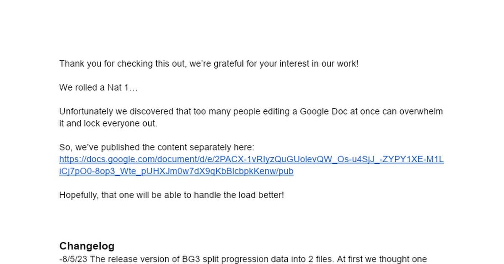Click the Changelog heading
Viewport: 504px width, 264px height.
click(x=87, y=246)
